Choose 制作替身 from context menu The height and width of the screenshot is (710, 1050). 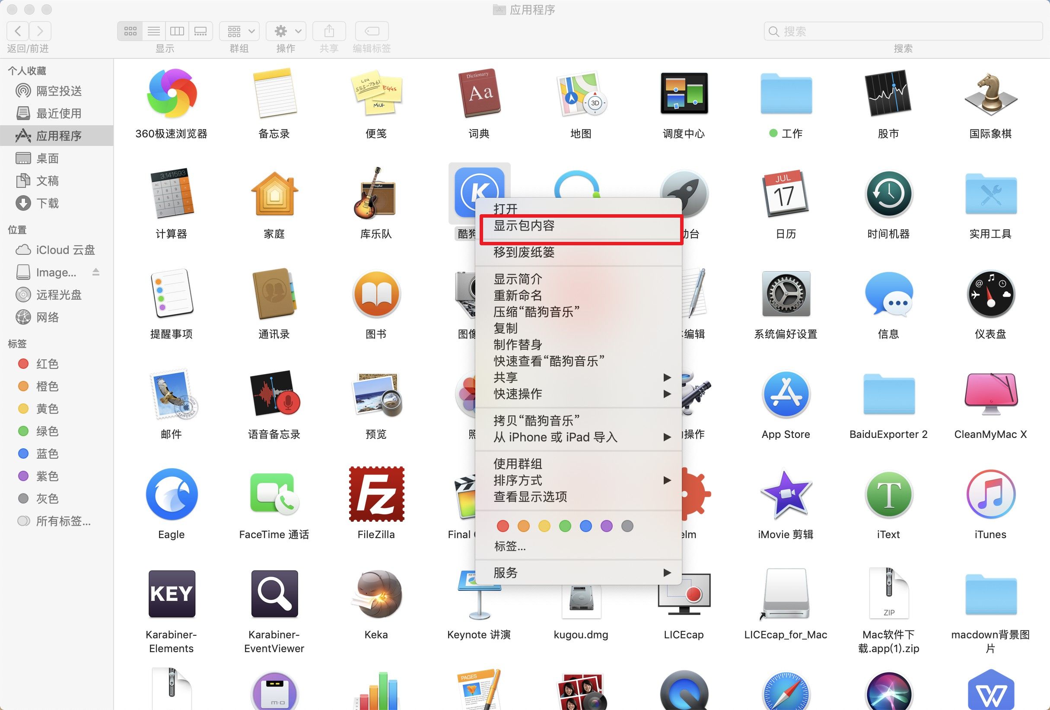click(x=578, y=345)
